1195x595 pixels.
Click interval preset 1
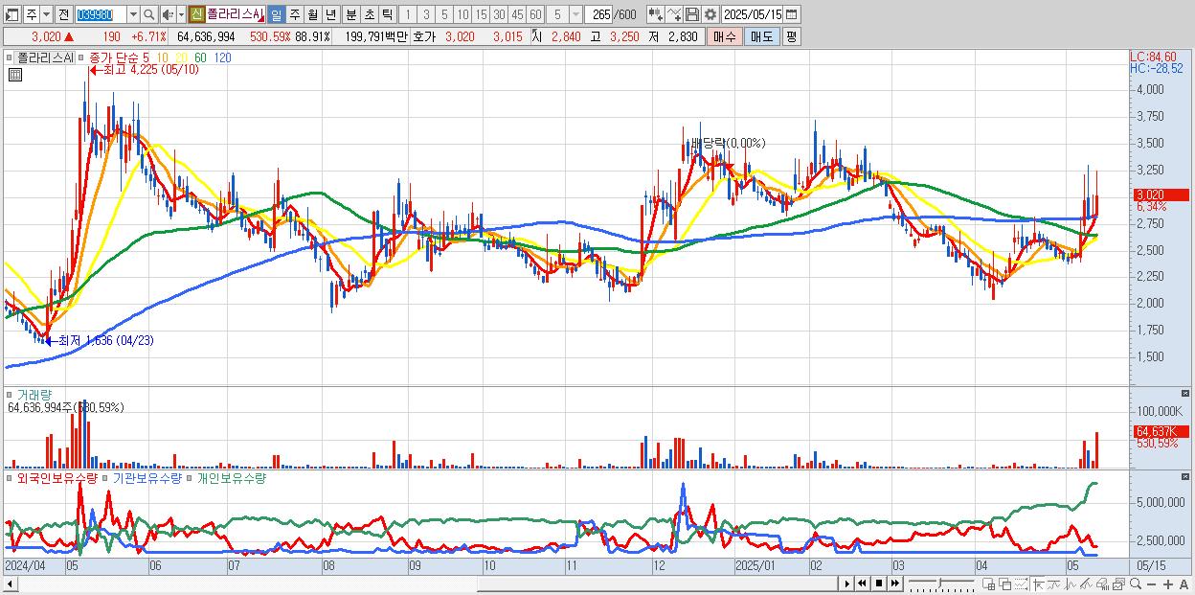pyautogui.click(x=407, y=14)
